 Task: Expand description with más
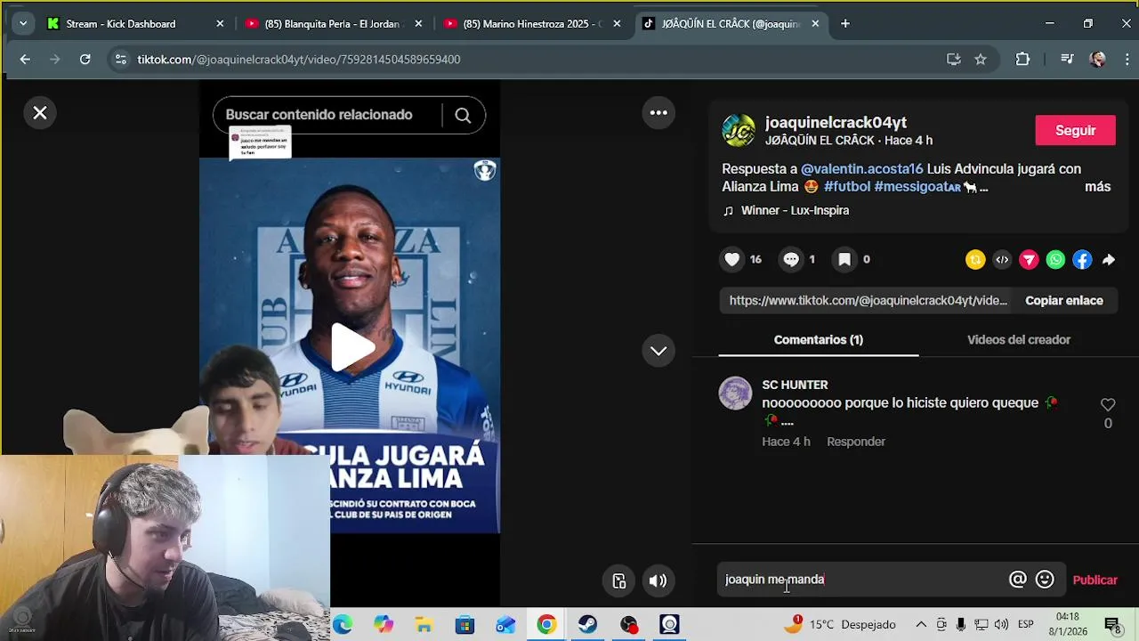pos(1097,187)
